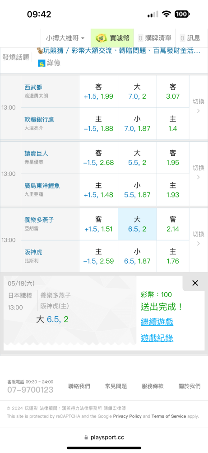The width and height of the screenshot is (208, 453).
Task: Pick 客 1.95 for 讀賣巨人
Action: (173, 158)
